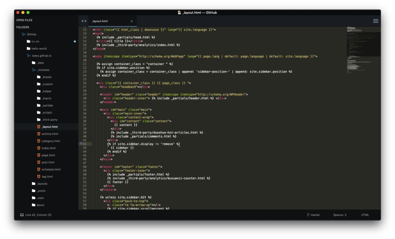Expand the _layouts folder
The width and height of the screenshot is (395, 239).
pyautogui.click(x=42, y=184)
